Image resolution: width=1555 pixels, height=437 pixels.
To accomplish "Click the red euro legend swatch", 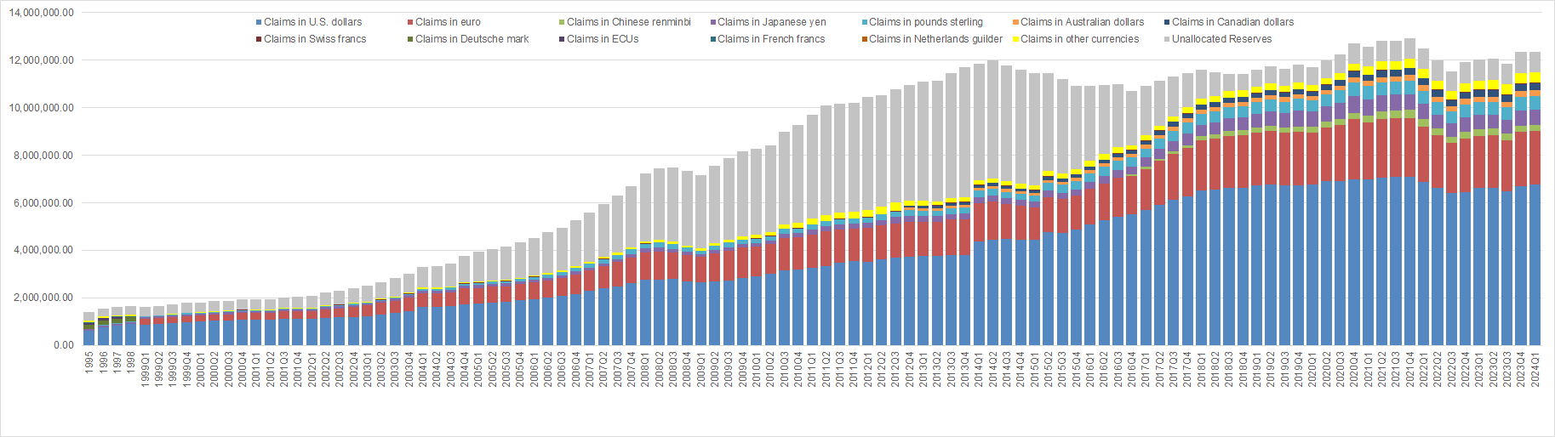I will click(410, 22).
